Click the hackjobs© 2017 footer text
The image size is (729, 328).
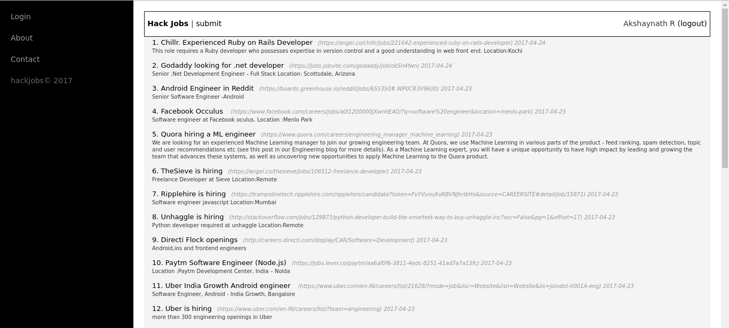[x=42, y=81]
